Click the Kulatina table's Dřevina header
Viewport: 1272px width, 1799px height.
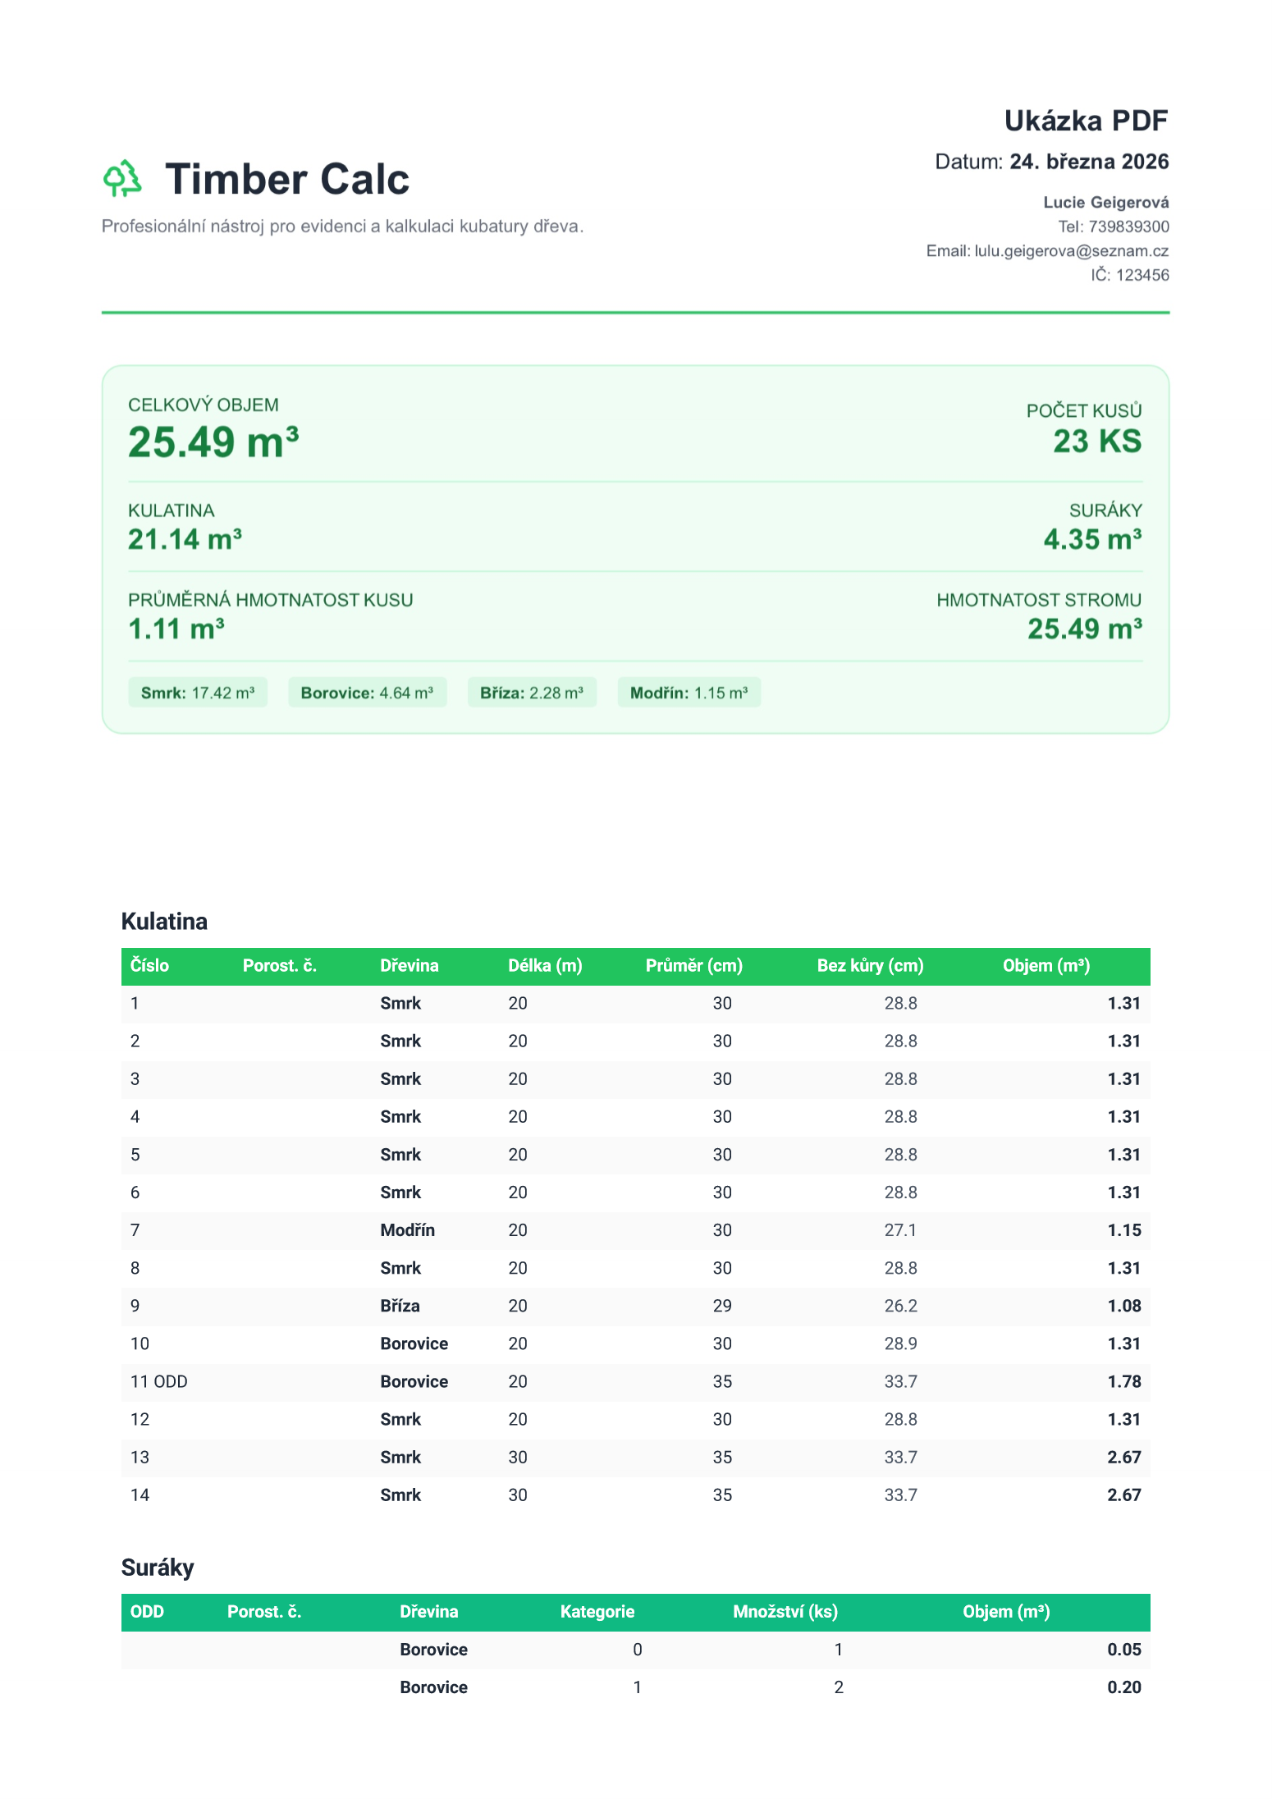tap(410, 966)
